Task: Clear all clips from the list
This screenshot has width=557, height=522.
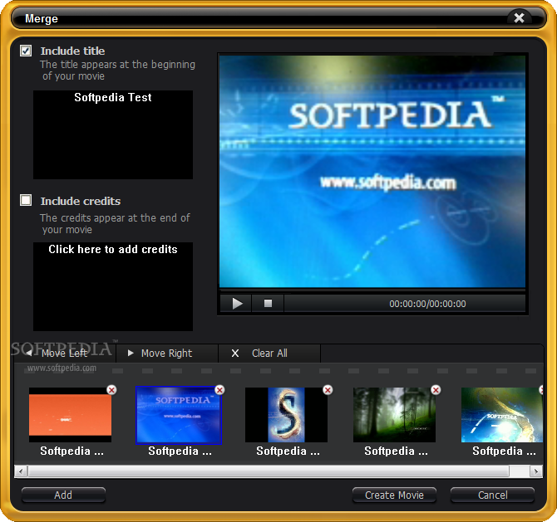Action: [269, 354]
